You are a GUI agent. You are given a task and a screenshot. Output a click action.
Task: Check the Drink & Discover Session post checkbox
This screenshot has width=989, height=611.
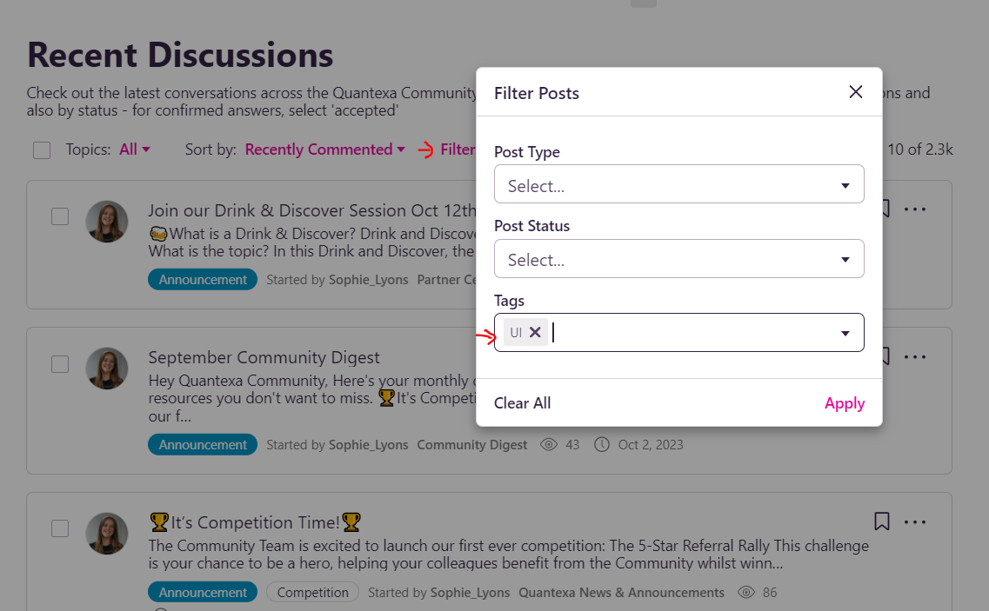point(60,216)
